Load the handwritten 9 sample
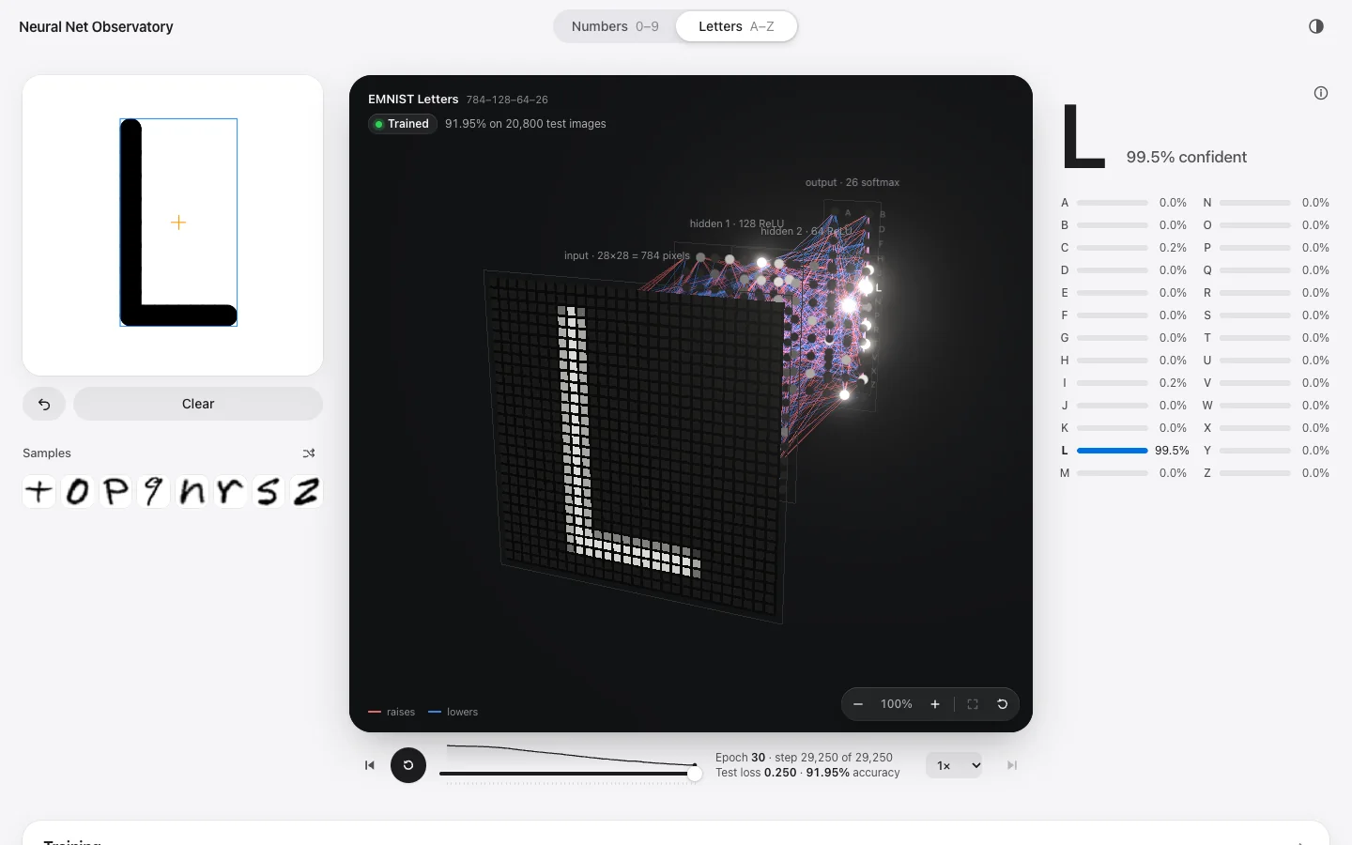The image size is (1352, 845). (x=154, y=491)
